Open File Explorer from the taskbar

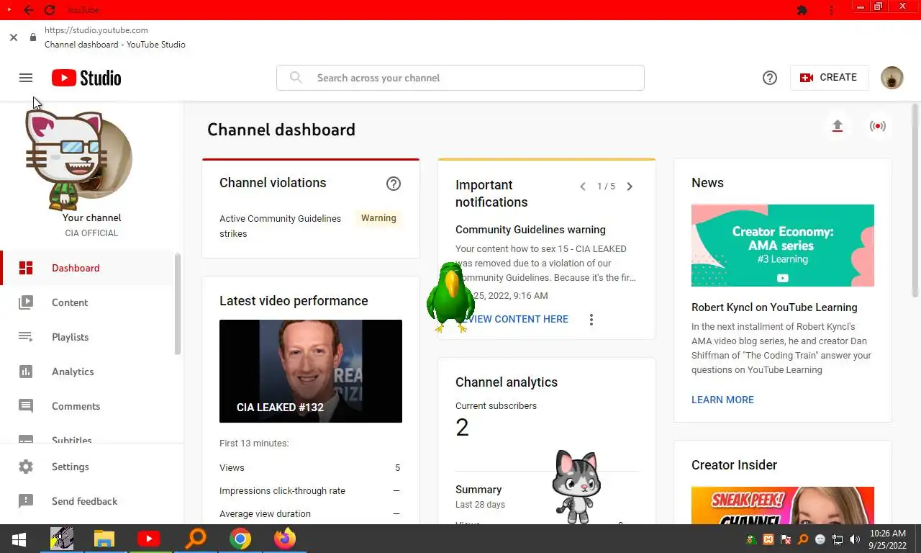104,539
